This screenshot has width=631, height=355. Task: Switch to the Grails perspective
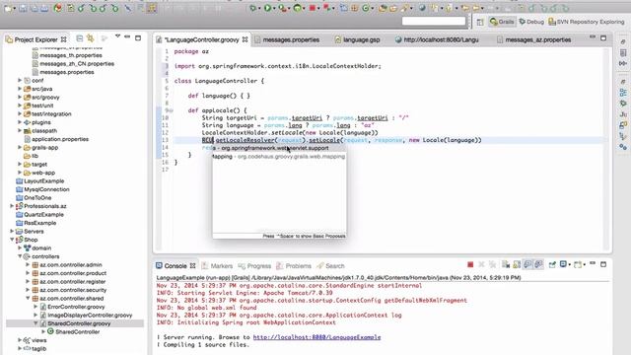[x=502, y=22]
